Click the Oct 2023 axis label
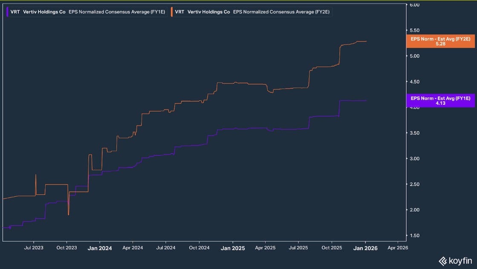 (x=66, y=248)
